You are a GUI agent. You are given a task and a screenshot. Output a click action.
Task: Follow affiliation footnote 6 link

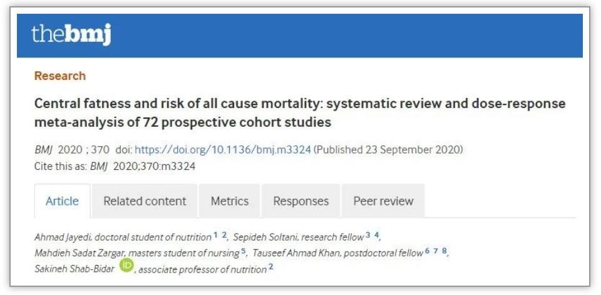pyautogui.click(x=427, y=251)
